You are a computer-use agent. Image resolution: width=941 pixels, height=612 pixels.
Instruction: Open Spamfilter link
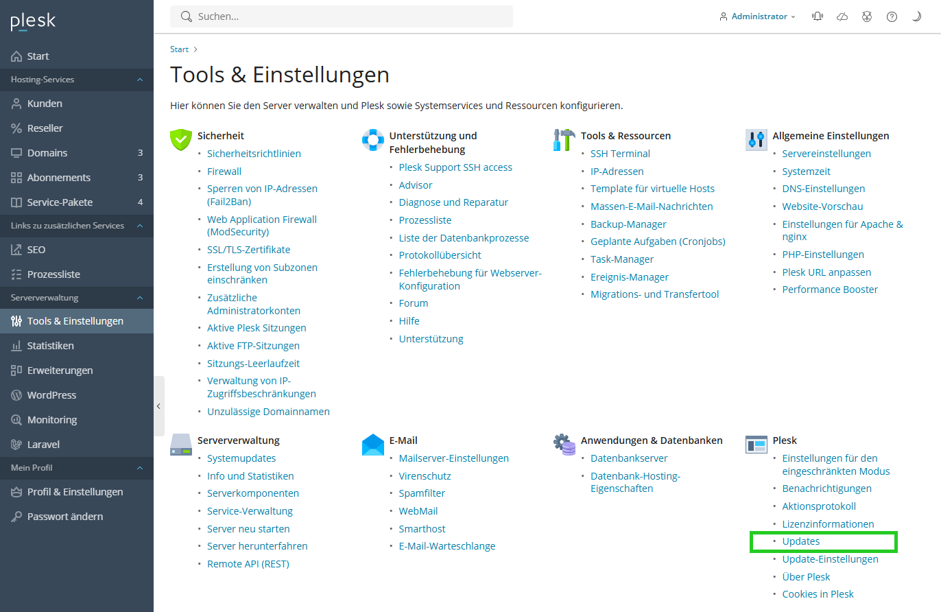[x=422, y=493]
